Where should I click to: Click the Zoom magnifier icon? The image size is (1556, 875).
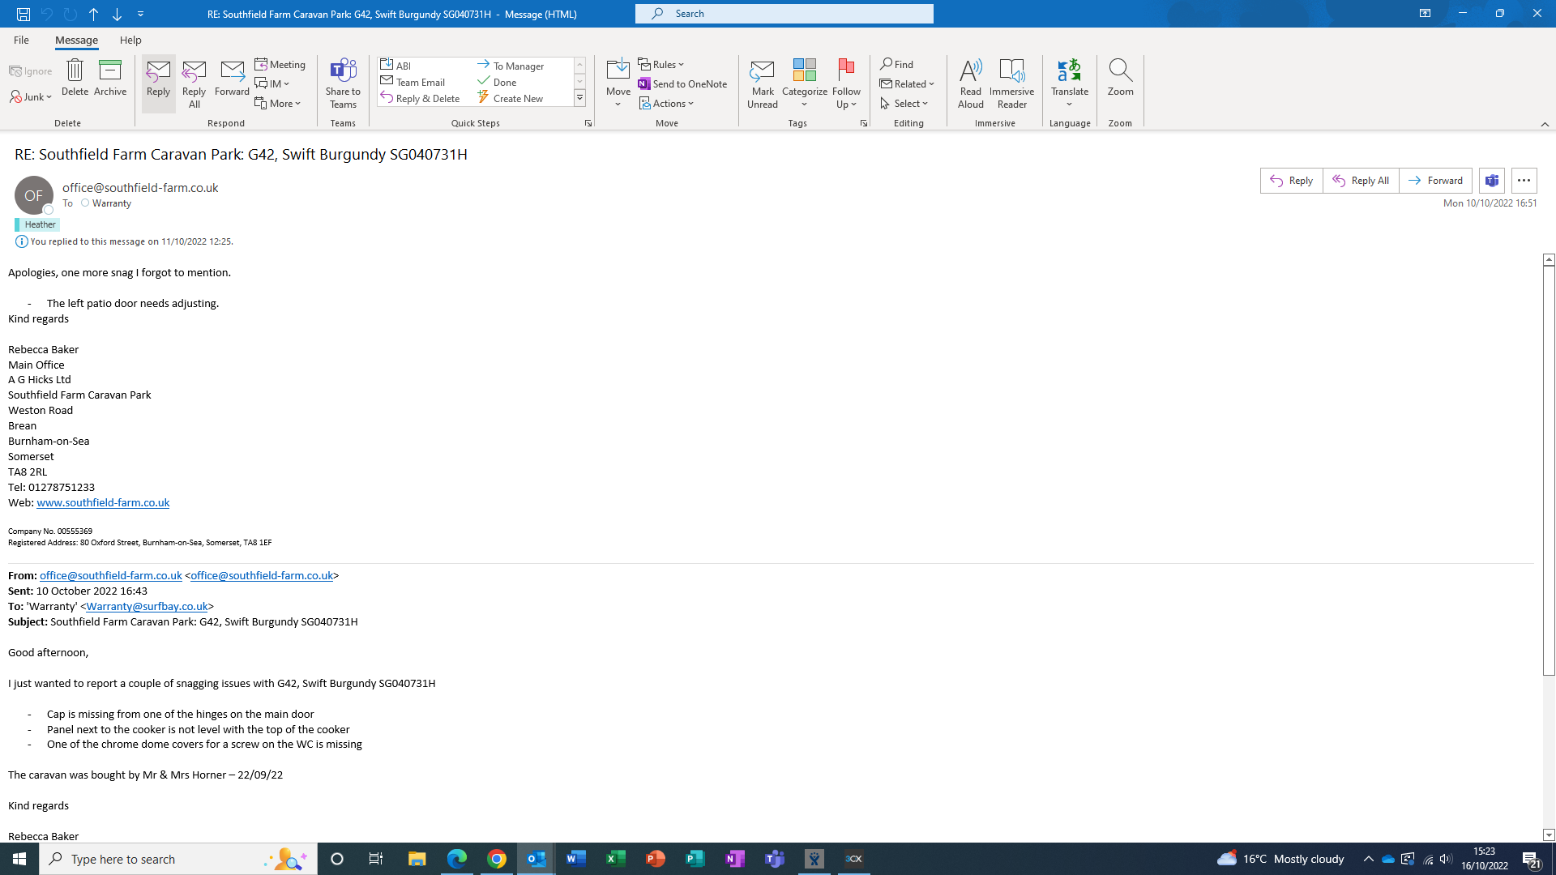[x=1120, y=71]
